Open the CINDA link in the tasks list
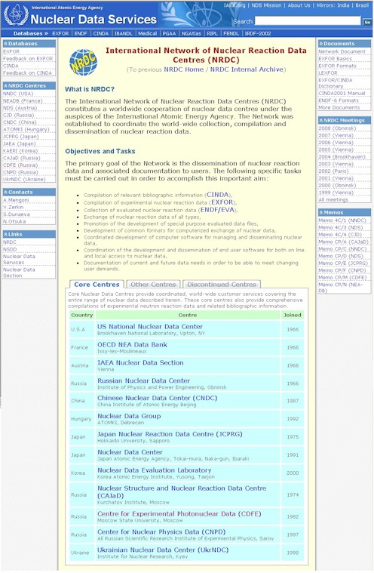Viewport: 374px width, 573px height. click(x=218, y=195)
